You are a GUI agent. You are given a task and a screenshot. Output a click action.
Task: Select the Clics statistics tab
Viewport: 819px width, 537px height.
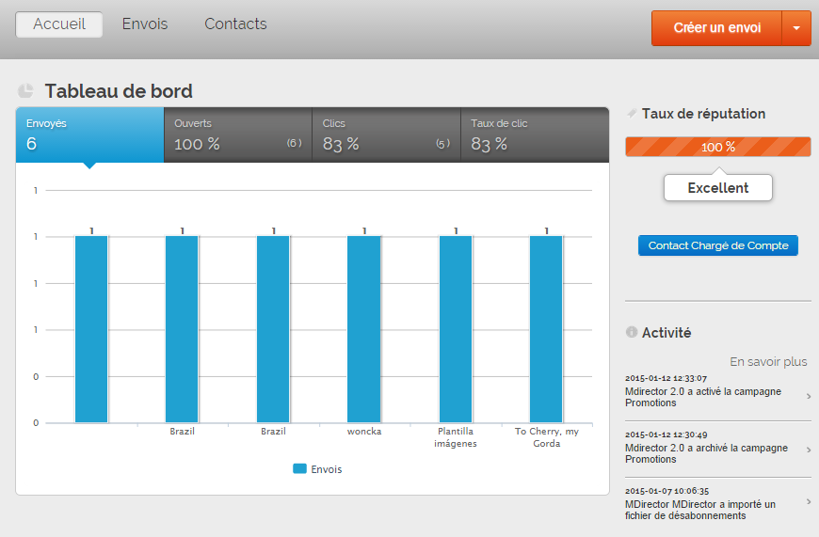point(386,134)
